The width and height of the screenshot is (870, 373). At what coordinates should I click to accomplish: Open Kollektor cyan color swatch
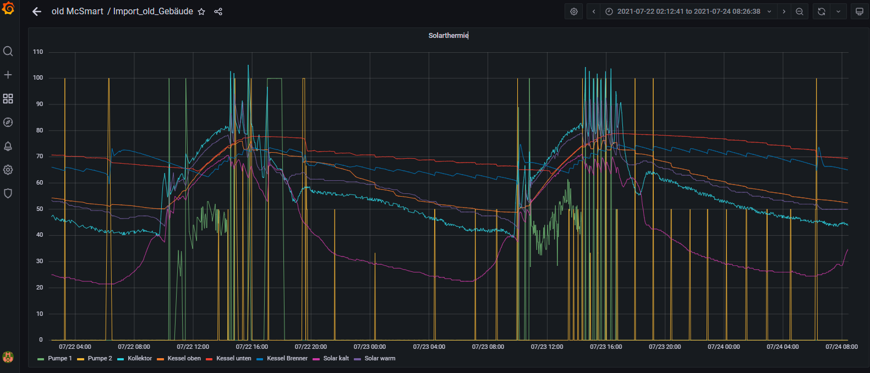tap(121, 359)
